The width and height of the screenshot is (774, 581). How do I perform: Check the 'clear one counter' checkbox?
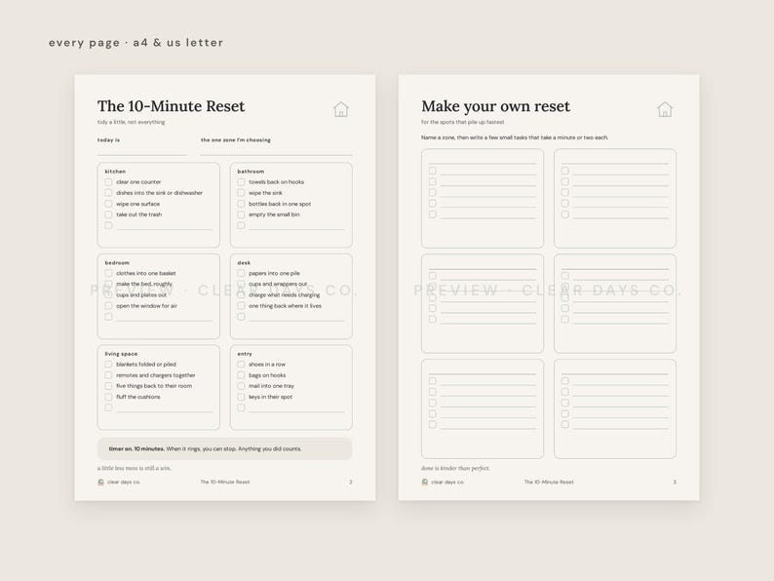coord(108,181)
